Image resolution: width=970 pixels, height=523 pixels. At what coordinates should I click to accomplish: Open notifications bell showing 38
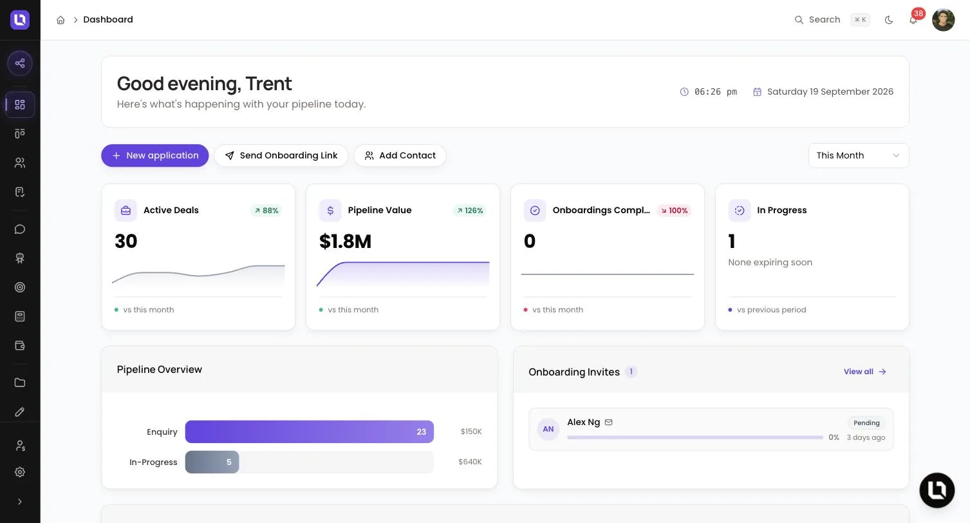click(x=913, y=20)
